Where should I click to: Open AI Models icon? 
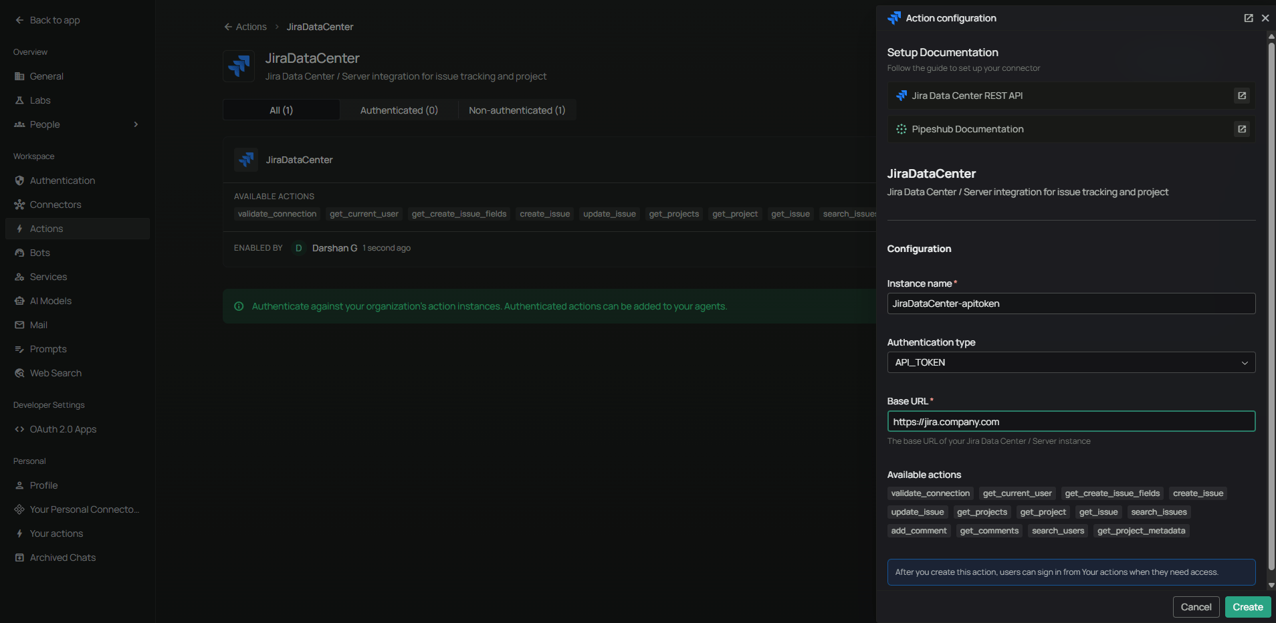(x=19, y=301)
